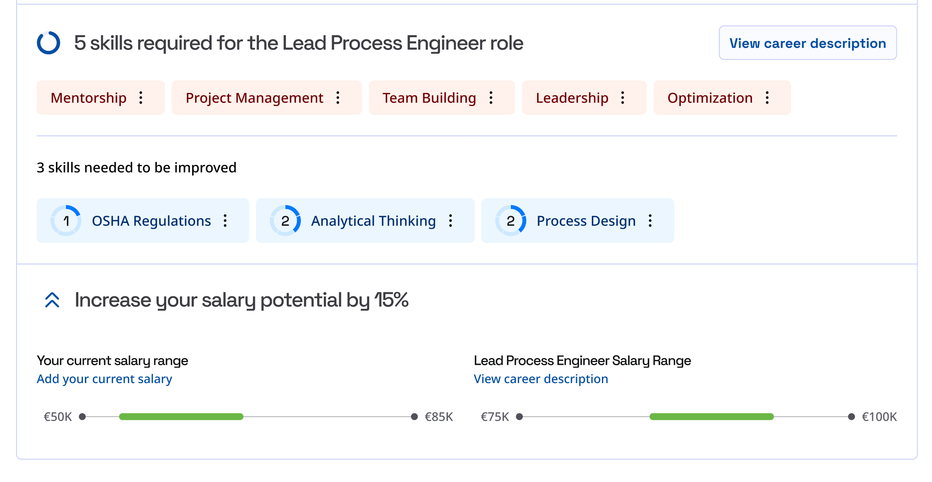Image resolution: width=932 pixels, height=482 pixels.
Task: Click green bar on current salary slider
Action: [x=181, y=417]
